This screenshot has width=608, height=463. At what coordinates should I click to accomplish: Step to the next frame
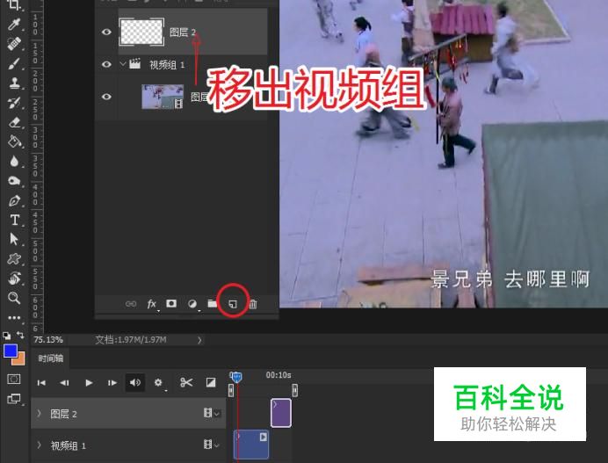pos(112,383)
